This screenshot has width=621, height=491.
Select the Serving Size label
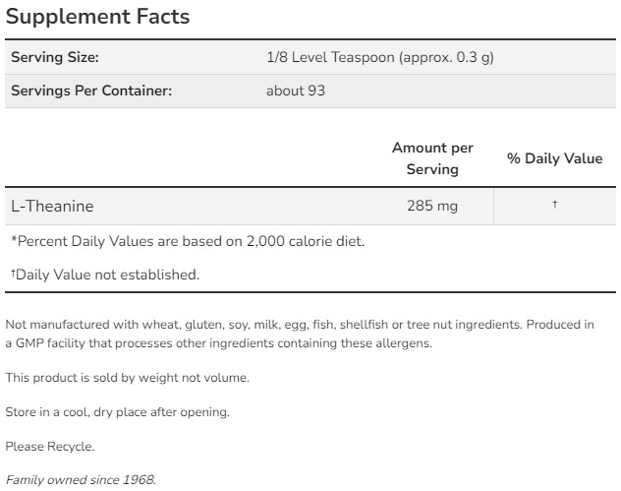55,57
